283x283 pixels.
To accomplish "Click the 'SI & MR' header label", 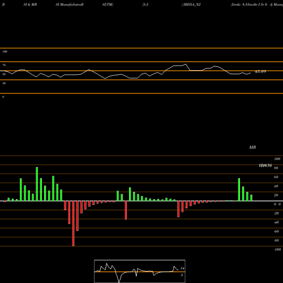I will (30, 5).
